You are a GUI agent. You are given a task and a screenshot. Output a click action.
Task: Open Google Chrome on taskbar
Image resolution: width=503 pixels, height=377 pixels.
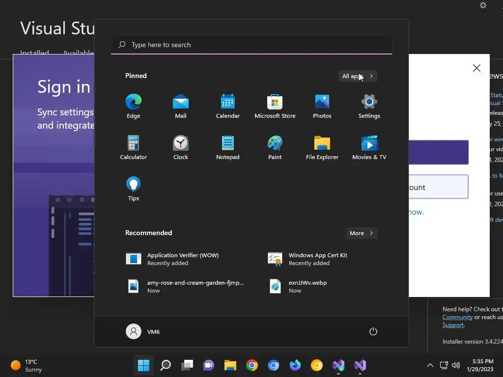252,365
